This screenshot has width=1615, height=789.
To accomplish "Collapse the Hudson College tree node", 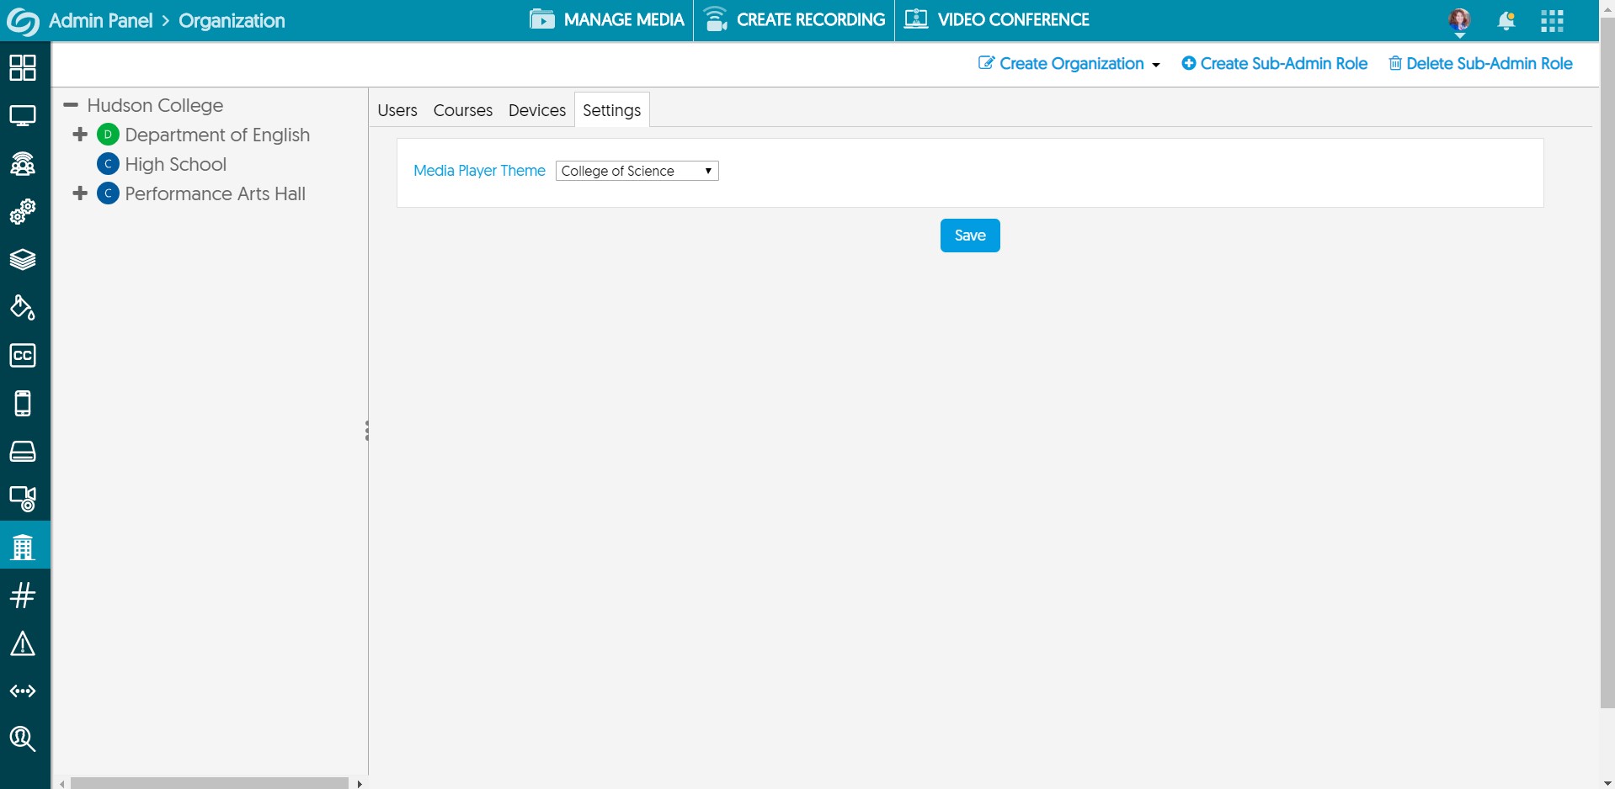I will coord(71,105).
